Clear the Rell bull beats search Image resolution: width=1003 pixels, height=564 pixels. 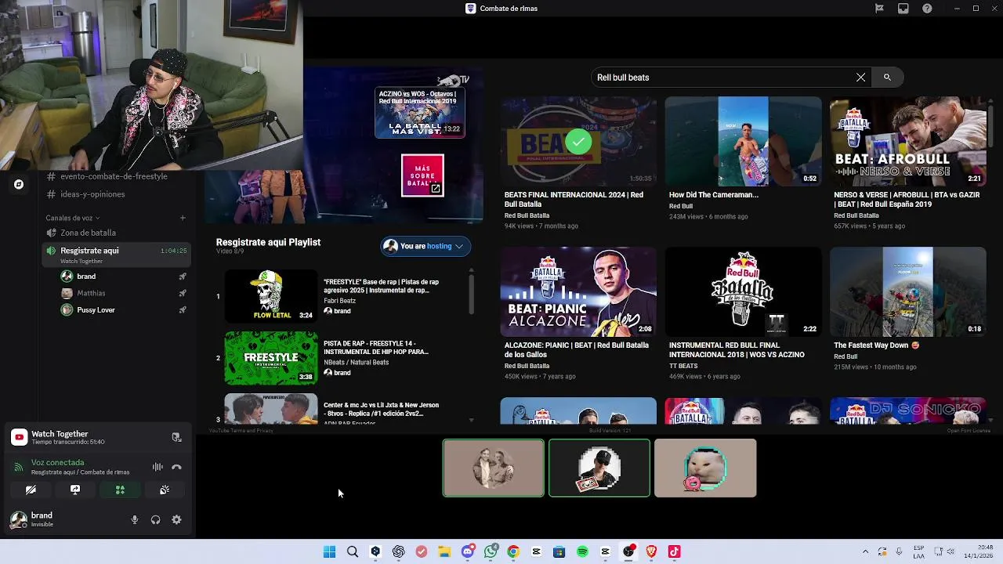860,78
